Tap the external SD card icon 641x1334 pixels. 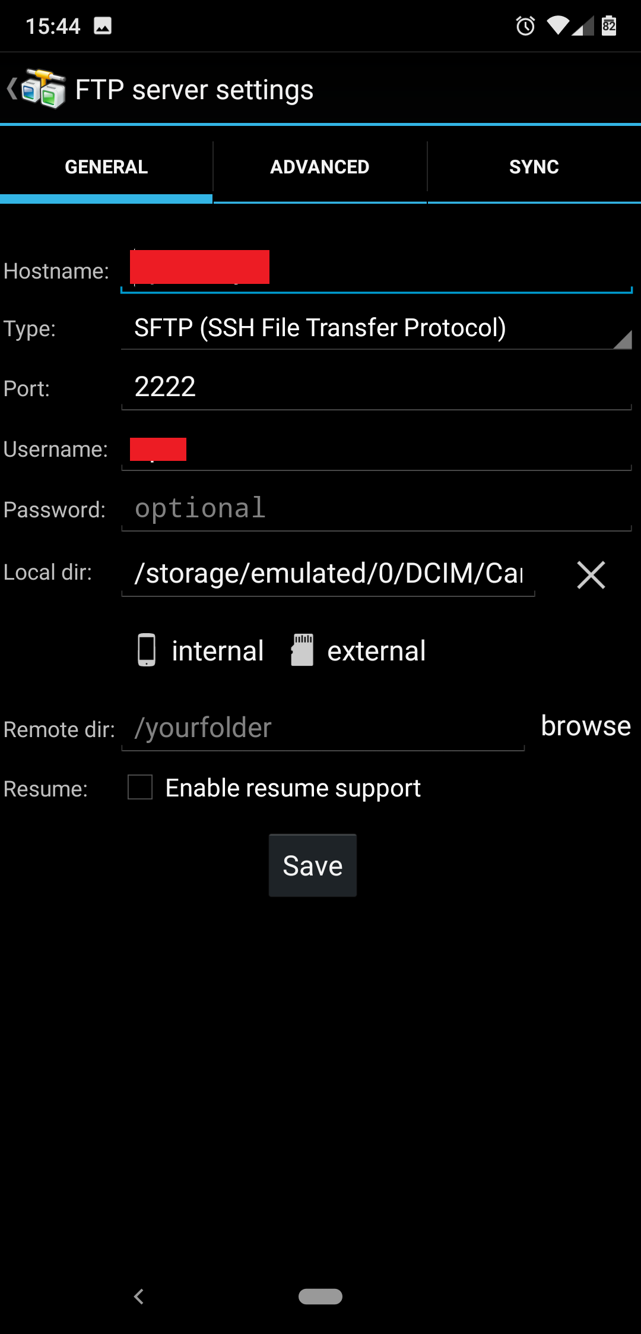(x=302, y=650)
